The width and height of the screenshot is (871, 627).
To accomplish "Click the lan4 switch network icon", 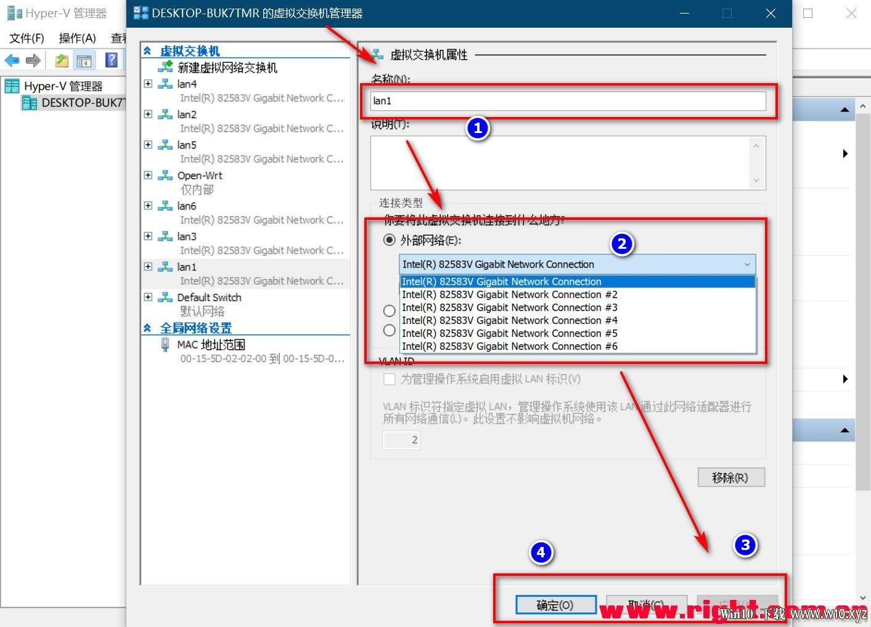I will pos(165,84).
